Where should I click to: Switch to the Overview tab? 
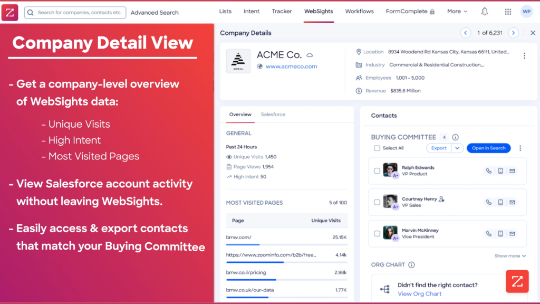[x=240, y=115]
